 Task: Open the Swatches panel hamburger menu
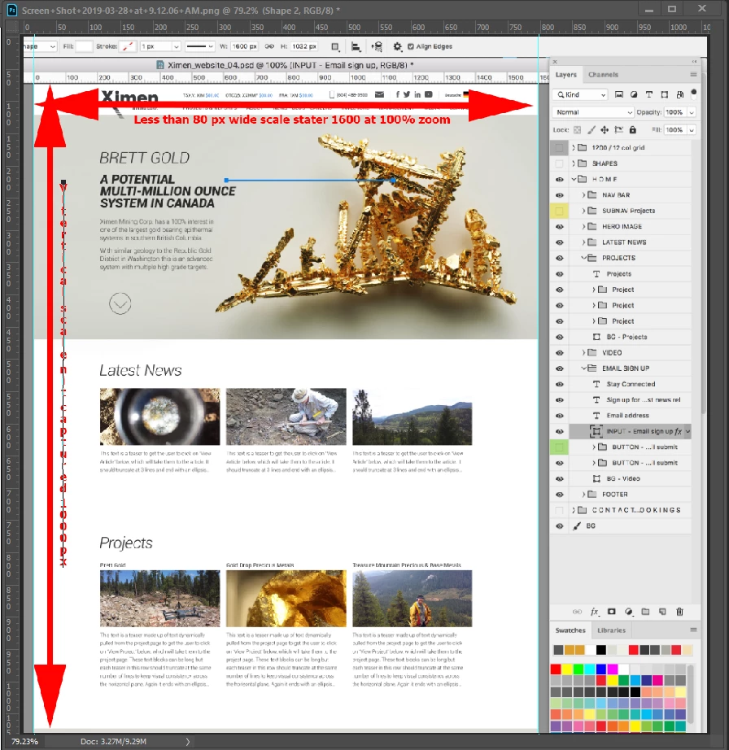[693, 630]
